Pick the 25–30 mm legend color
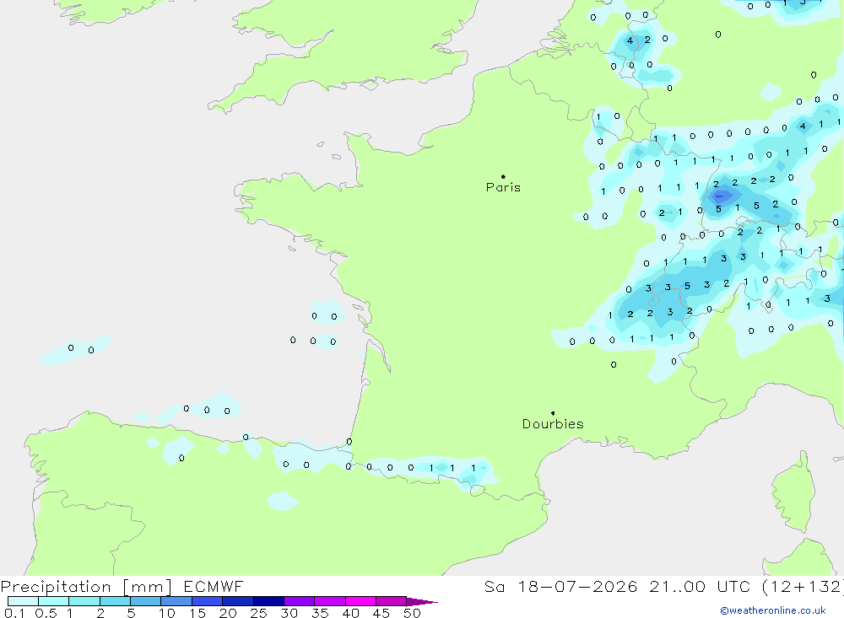 [268, 601]
